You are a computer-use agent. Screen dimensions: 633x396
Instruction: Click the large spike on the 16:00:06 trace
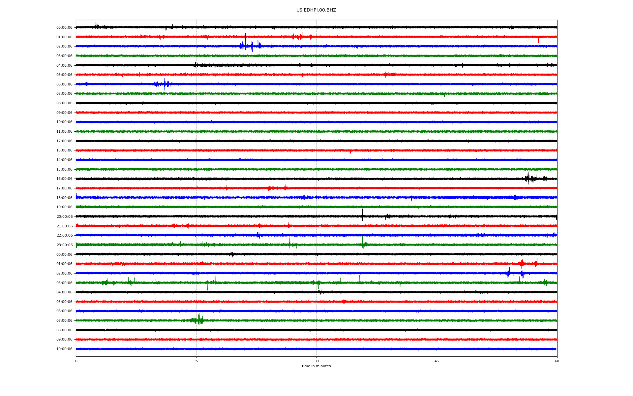[528, 178]
